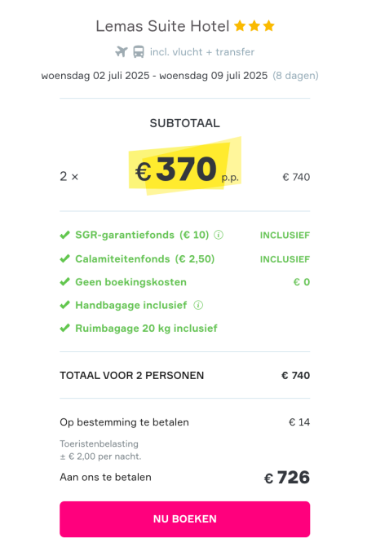Click the Toeristenbelasting note
The image size is (367, 547).
click(100, 450)
